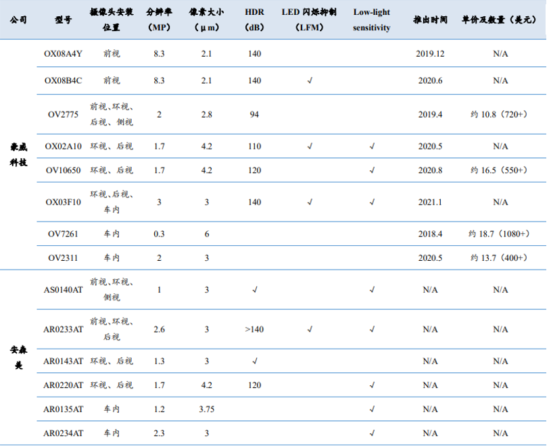Select the low-light checkmark in AR0234AT row
The height and width of the screenshot is (448, 549).
372,433
